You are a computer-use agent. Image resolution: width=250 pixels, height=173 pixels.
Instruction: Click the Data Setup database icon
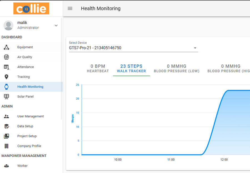pos(6,126)
